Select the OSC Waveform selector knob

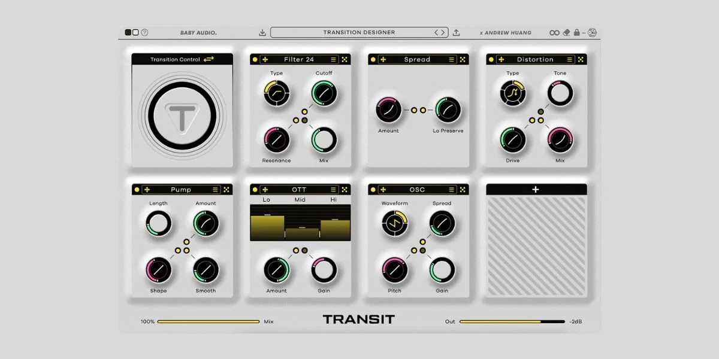[394, 223]
